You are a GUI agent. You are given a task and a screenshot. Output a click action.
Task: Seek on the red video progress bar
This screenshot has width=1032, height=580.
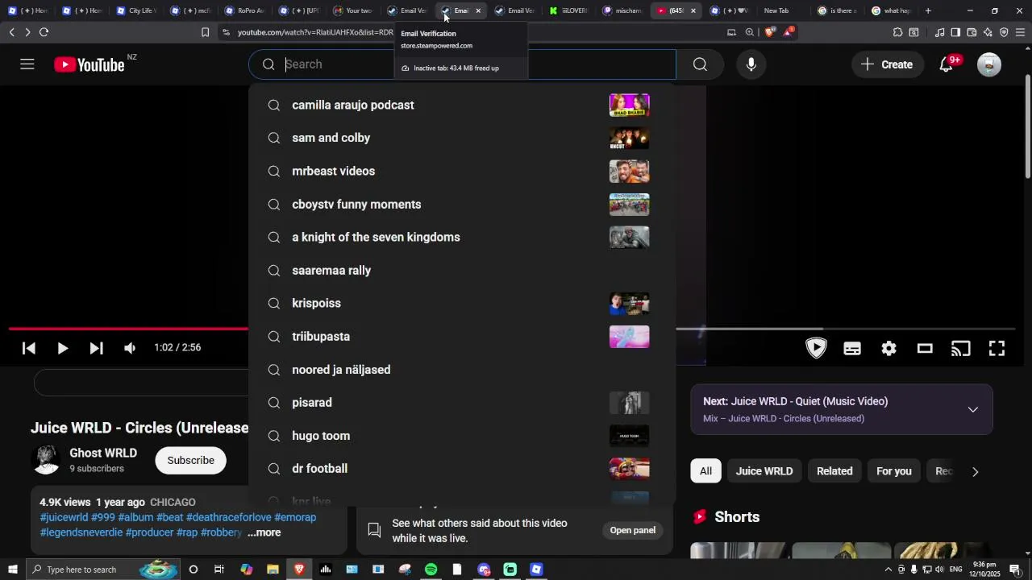pyautogui.click(x=129, y=329)
